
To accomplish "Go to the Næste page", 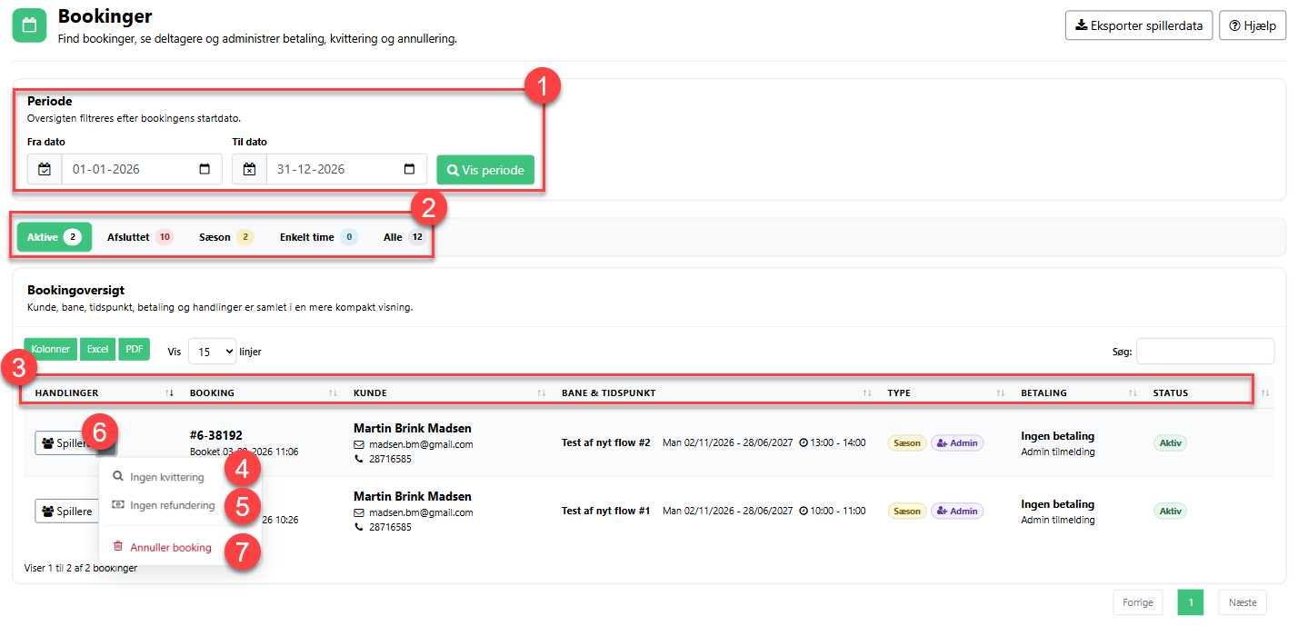I will (1243, 602).
